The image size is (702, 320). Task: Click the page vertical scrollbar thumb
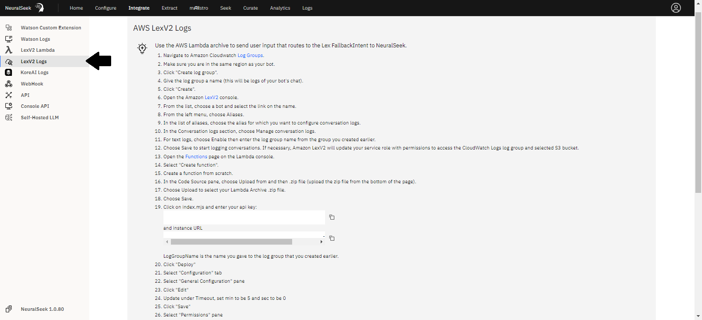click(698, 103)
